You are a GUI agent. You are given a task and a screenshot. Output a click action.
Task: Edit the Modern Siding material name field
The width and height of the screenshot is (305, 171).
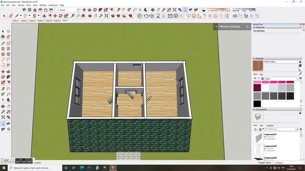click(281, 62)
